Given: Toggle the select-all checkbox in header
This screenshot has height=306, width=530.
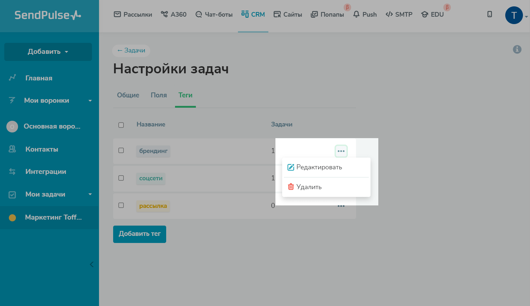Looking at the screenshot, I should (121, 125).
